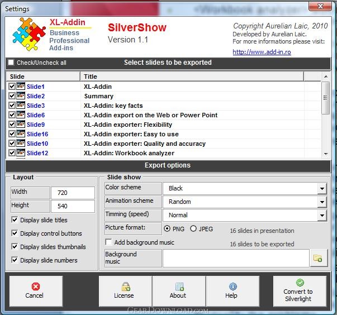Select the Slide6 row label
337x315 pixels.
[x=36, y=115]
